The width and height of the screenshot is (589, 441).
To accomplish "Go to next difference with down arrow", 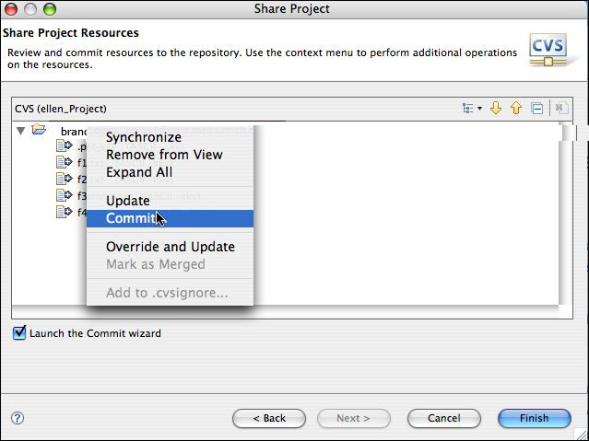I will coord(496,109).
